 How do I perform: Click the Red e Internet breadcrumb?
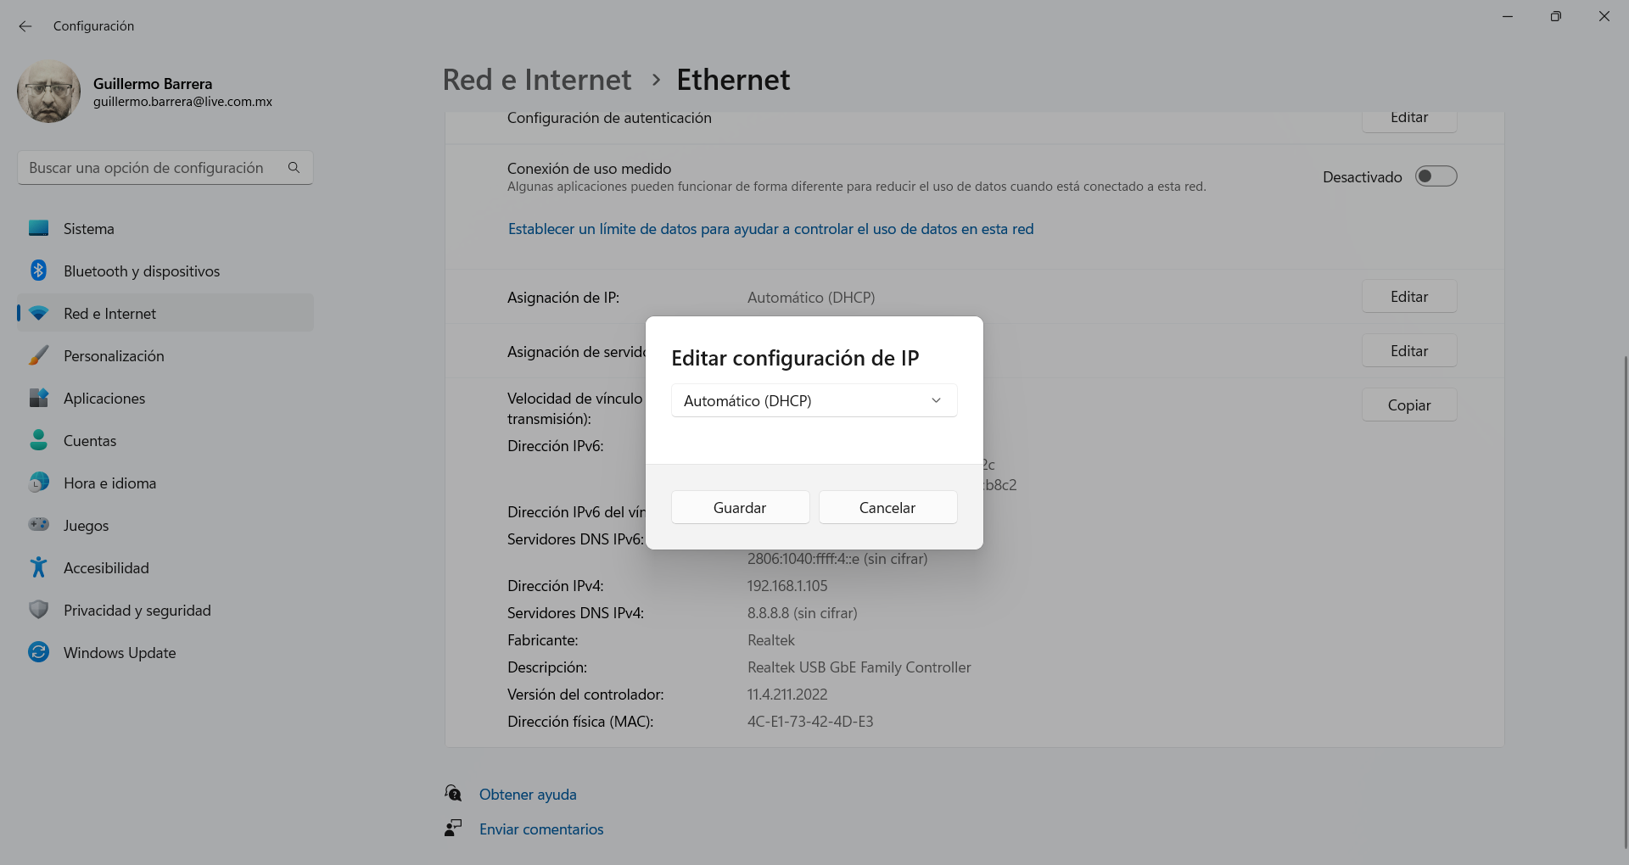coord(536,80)
